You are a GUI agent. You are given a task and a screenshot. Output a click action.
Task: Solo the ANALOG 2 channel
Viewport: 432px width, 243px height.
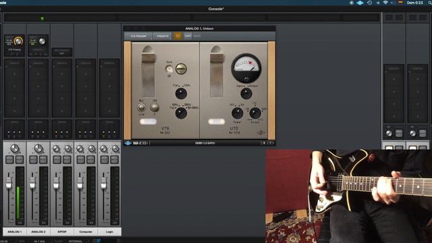click(x=33, y=159)
